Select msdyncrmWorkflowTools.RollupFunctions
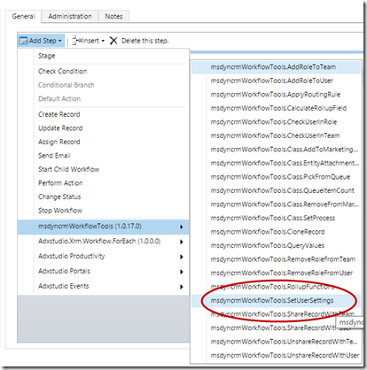Screen dimensions: 367x370 pos(273,287)
